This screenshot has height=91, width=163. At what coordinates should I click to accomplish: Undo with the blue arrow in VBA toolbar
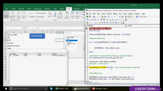108,17
